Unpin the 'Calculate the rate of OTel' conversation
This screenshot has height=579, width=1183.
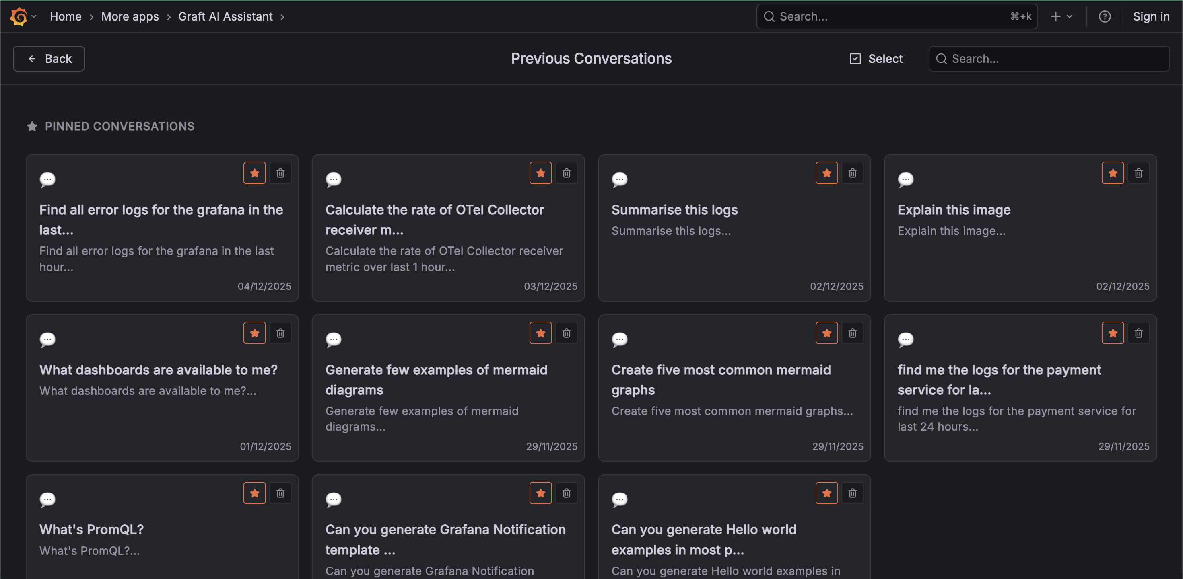(x=540, y=173)
